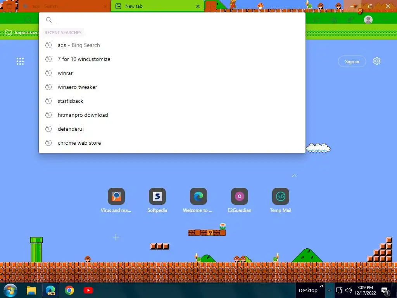Screen dimensions: 397x298
Task: Pick 'hitmanpro download' from recent searches
Action: pos(172,115)
